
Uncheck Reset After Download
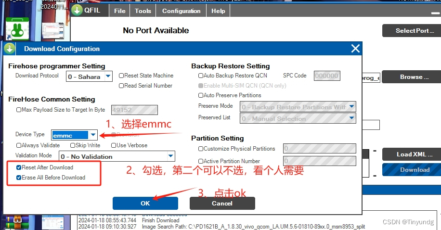click(19, 167)
